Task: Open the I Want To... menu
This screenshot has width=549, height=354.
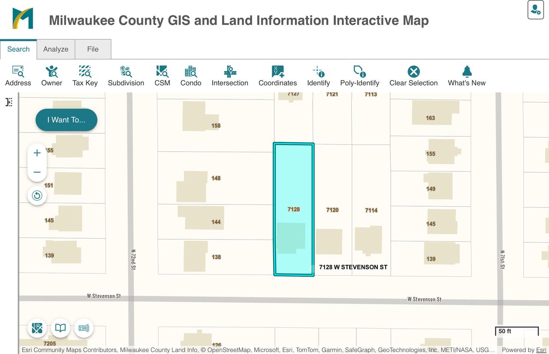Action: click(66, 120)
